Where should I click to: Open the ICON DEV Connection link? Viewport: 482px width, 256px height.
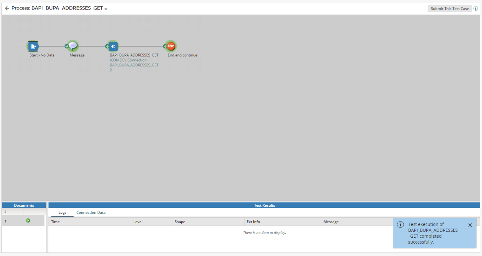(x=128, y=60)
